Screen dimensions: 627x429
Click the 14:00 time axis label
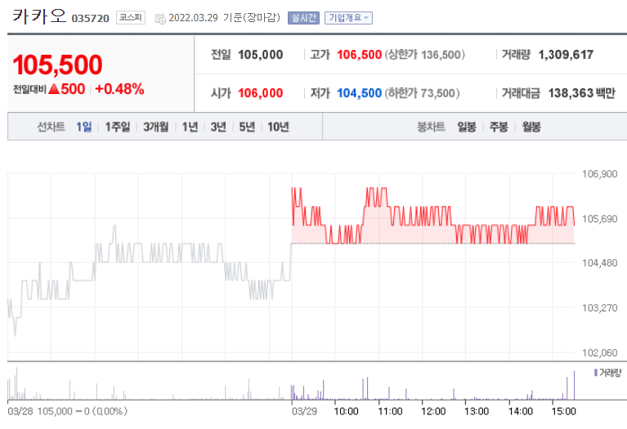[521, 411]
